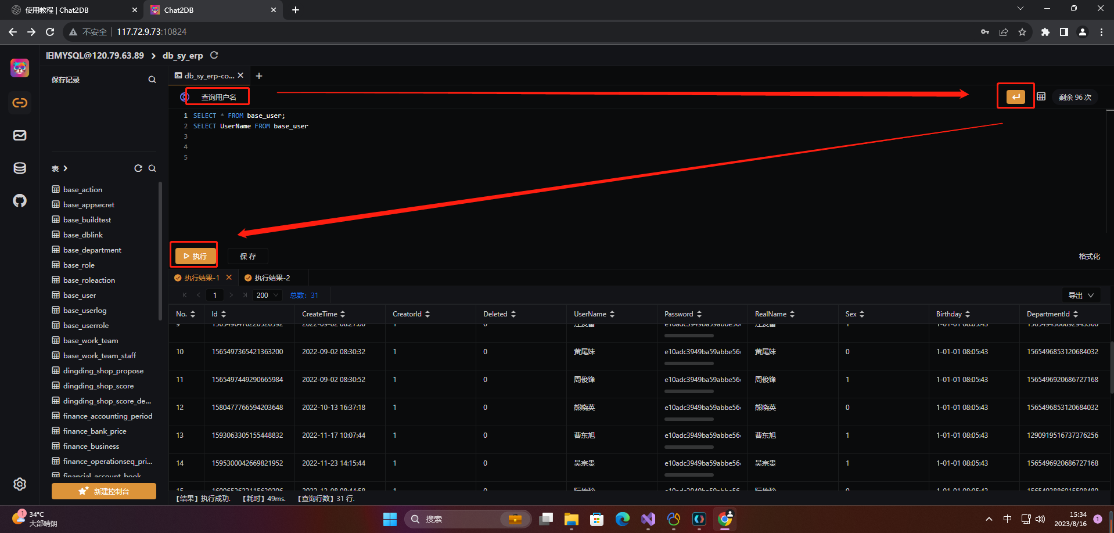Refresh the db_sy_erp database in breadcrumb
Viewport: 1114px width, 533px height.
point(214,55)
